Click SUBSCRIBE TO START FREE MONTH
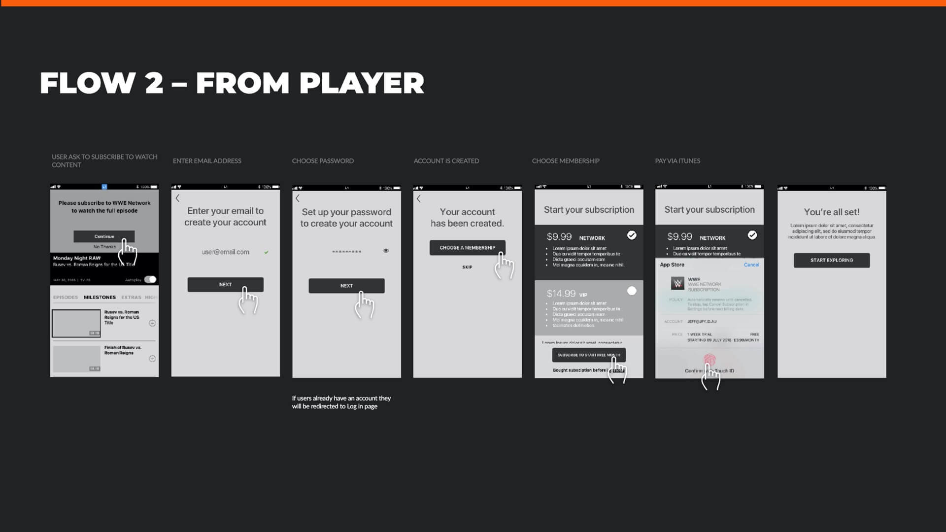The width and height of the screenshot is (946, 532). pyautogui.click(x=588, y=355)
